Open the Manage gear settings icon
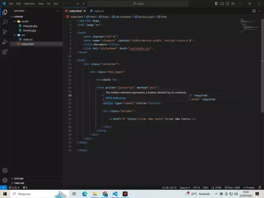The width and height of the screenshot is (264, 198). pyautogui.click(x=5, y=180)
